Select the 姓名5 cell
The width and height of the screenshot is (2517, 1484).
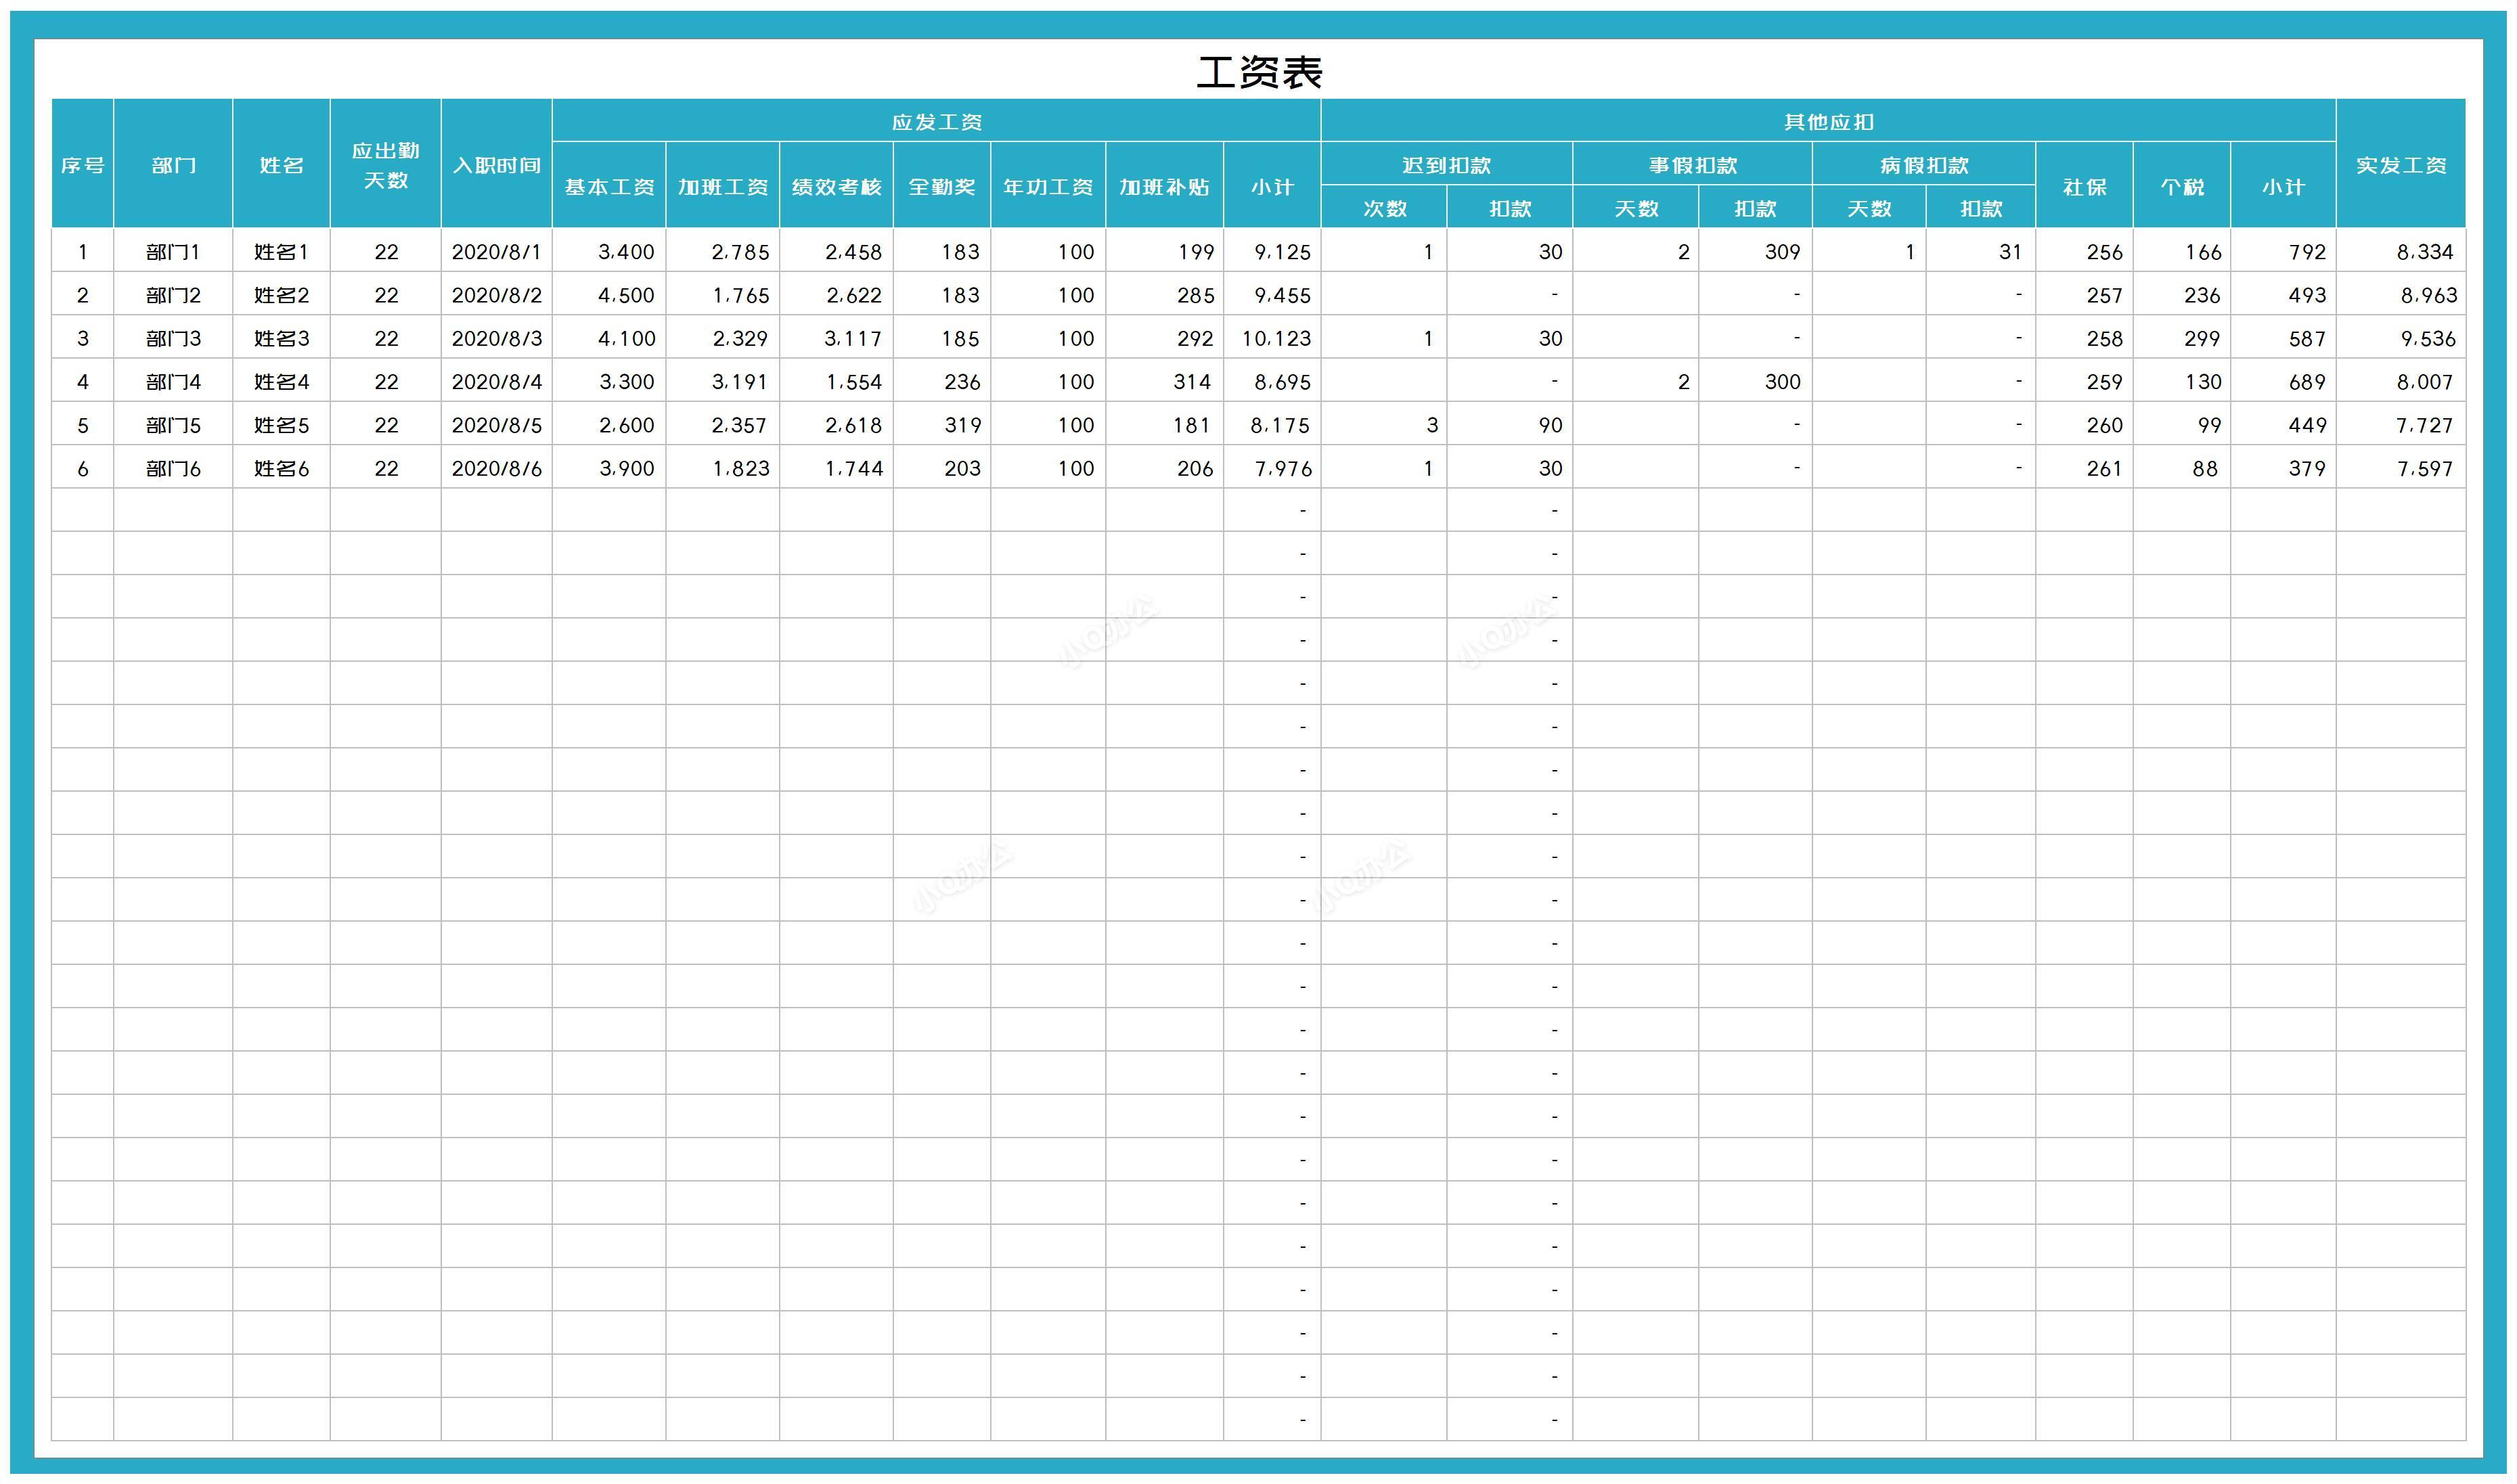pos(281,425)
